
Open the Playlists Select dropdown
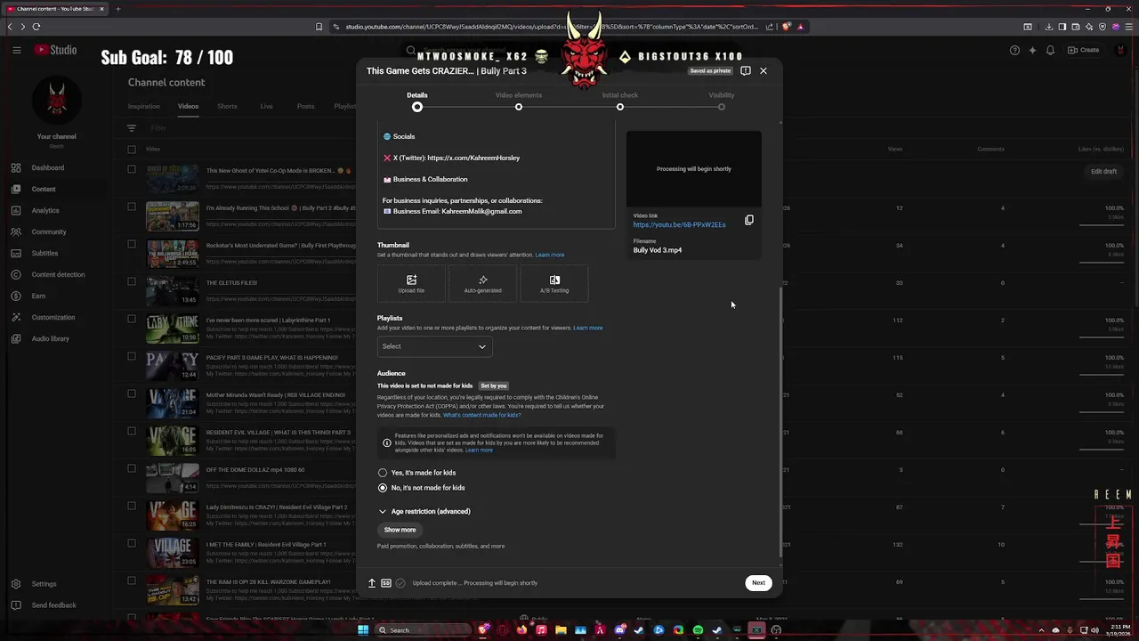click(434, 346)
